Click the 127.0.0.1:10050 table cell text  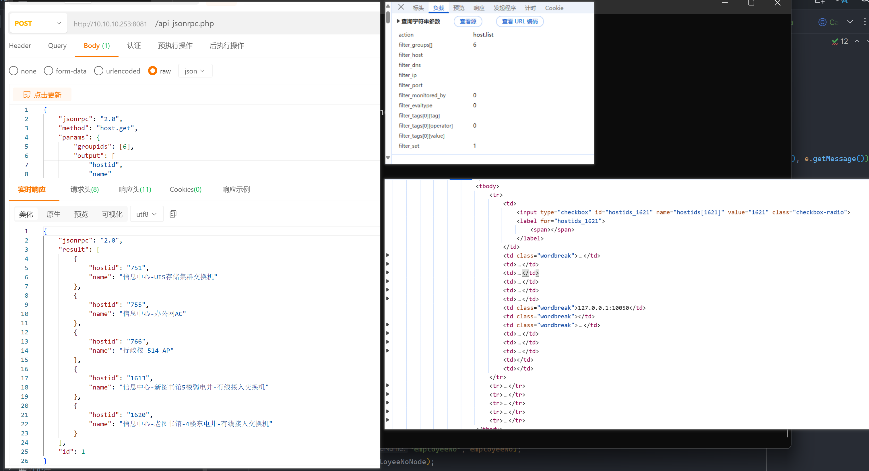604,308
